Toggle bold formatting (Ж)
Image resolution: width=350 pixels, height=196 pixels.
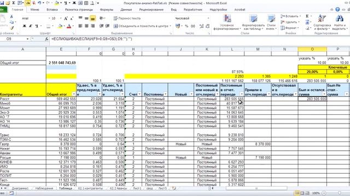(25, 26)
